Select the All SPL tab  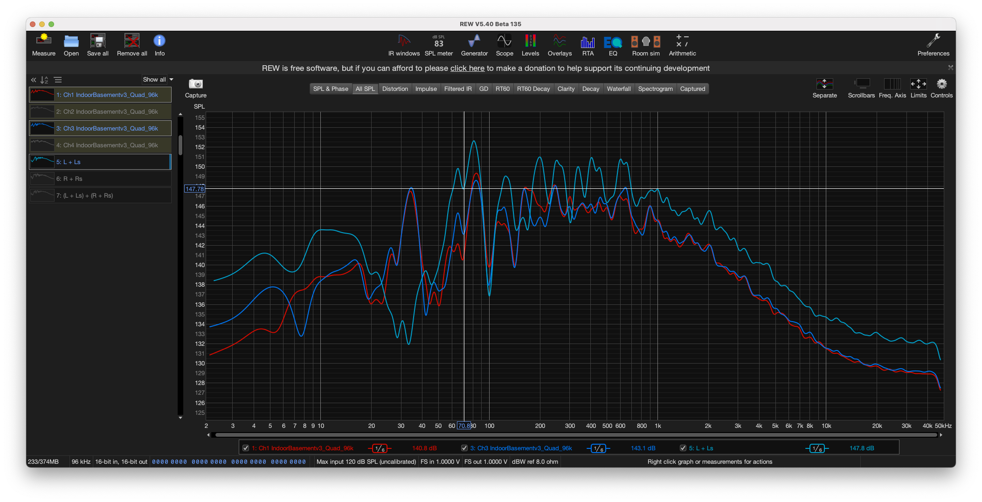pos(365,89)
